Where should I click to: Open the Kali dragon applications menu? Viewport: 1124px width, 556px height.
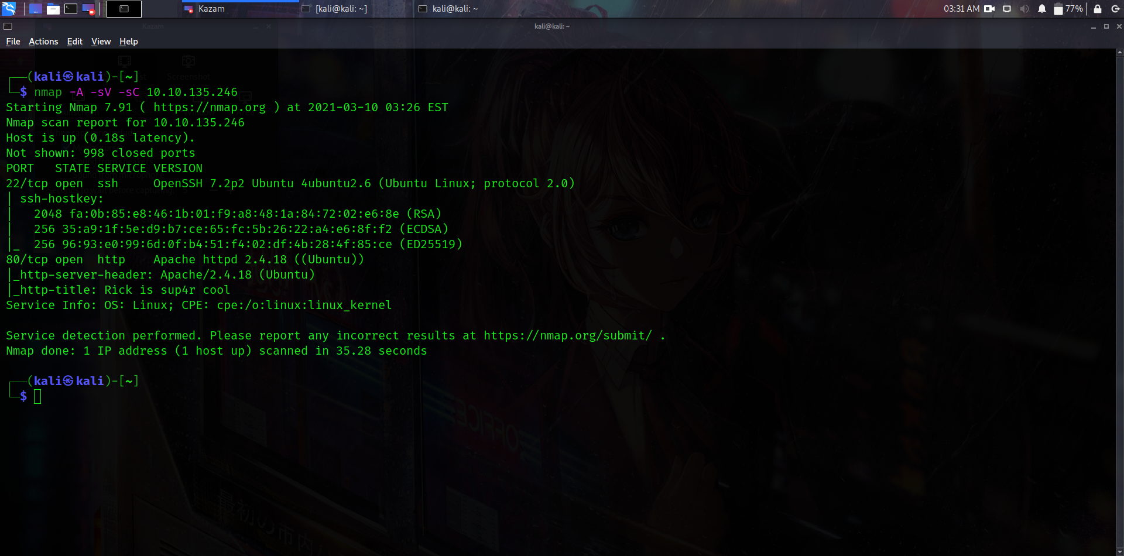(9, 9)
